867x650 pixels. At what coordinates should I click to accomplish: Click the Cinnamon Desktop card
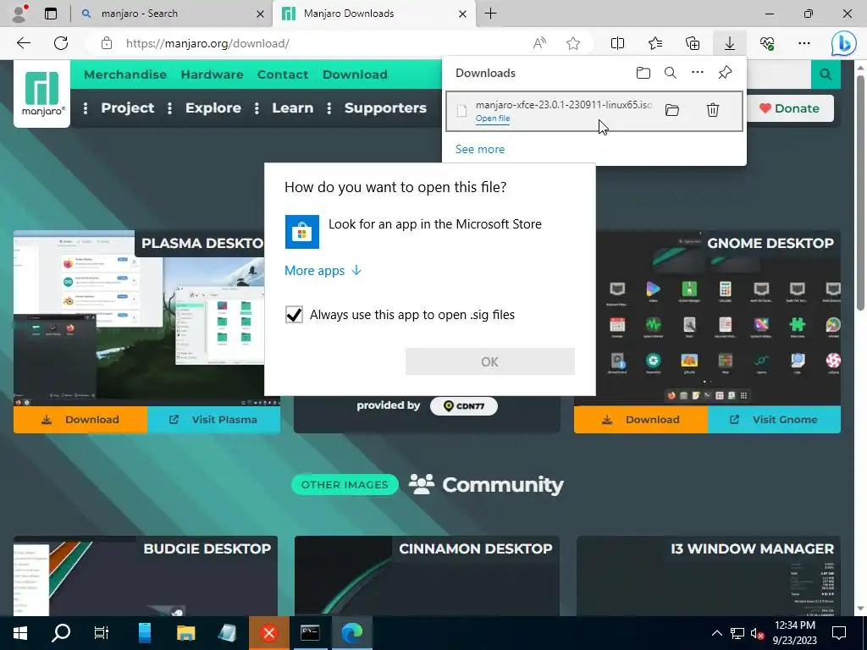427,576
